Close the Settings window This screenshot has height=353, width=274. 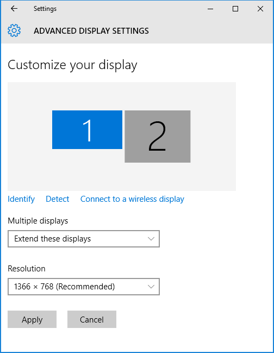coord(260,9)
